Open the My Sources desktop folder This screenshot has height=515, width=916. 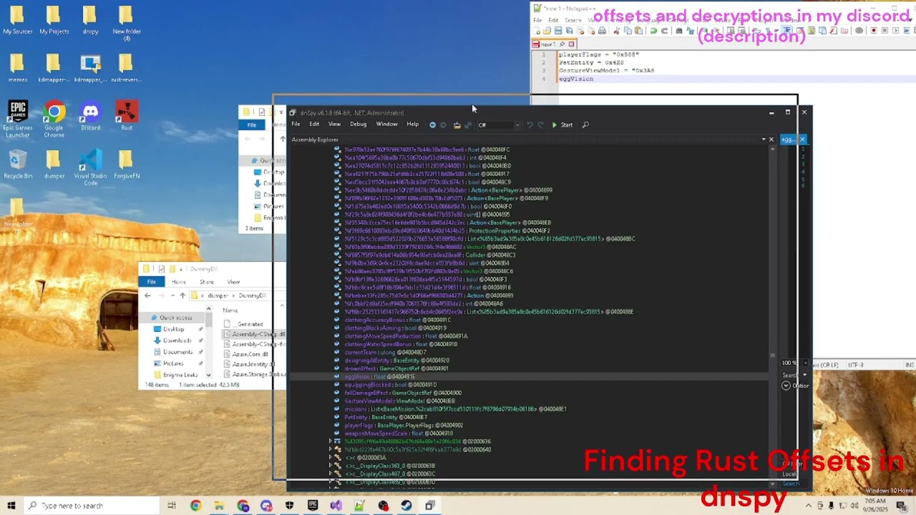click(18, 20)
